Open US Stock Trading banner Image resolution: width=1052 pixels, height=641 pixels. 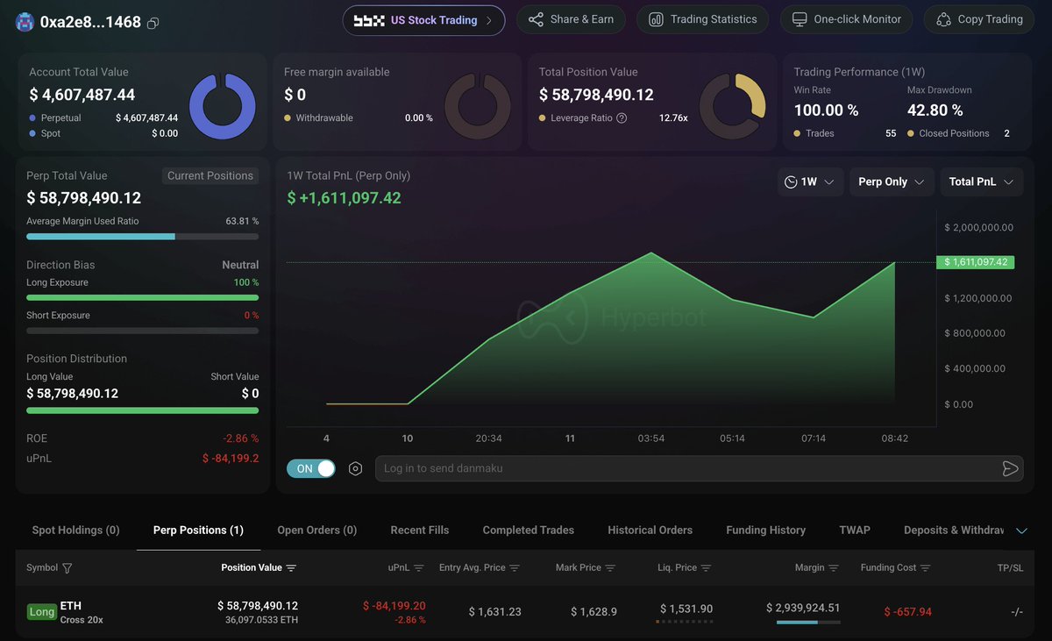[423, 20]
